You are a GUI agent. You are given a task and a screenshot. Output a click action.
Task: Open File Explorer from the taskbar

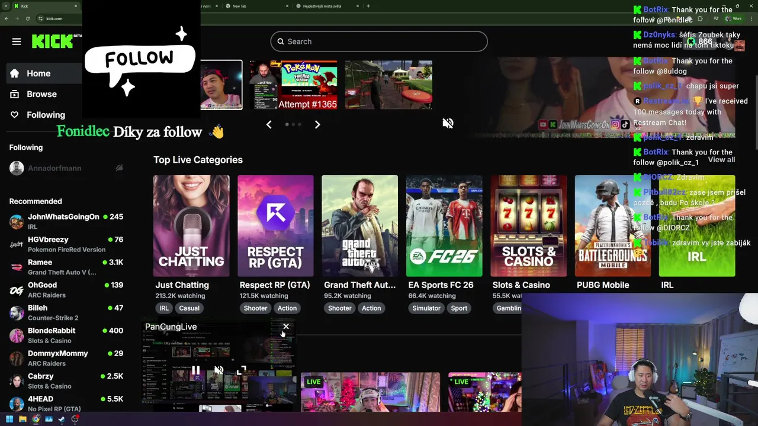pos(23,419)
